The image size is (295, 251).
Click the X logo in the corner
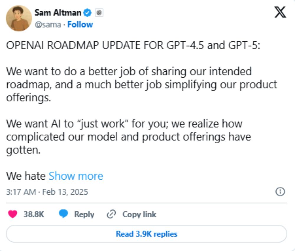point(280,12)
